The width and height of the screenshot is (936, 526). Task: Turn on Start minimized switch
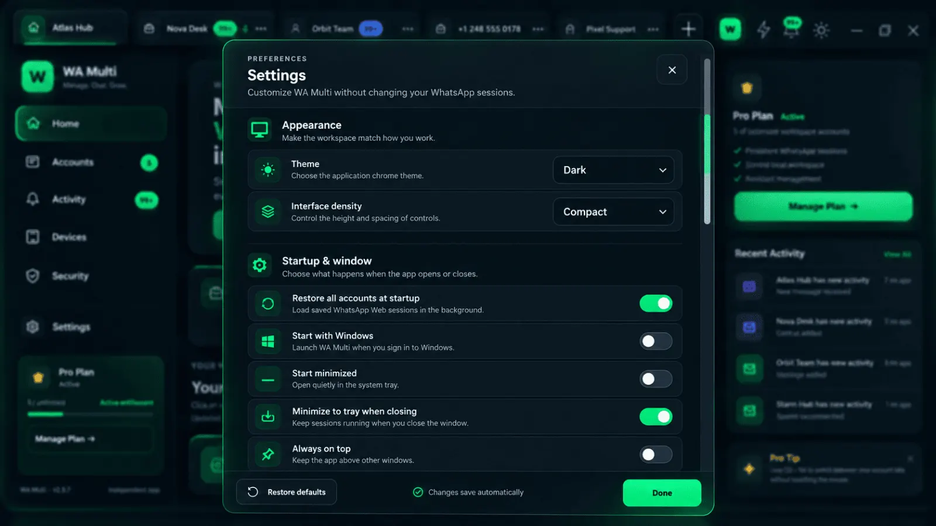pos(656,379)
